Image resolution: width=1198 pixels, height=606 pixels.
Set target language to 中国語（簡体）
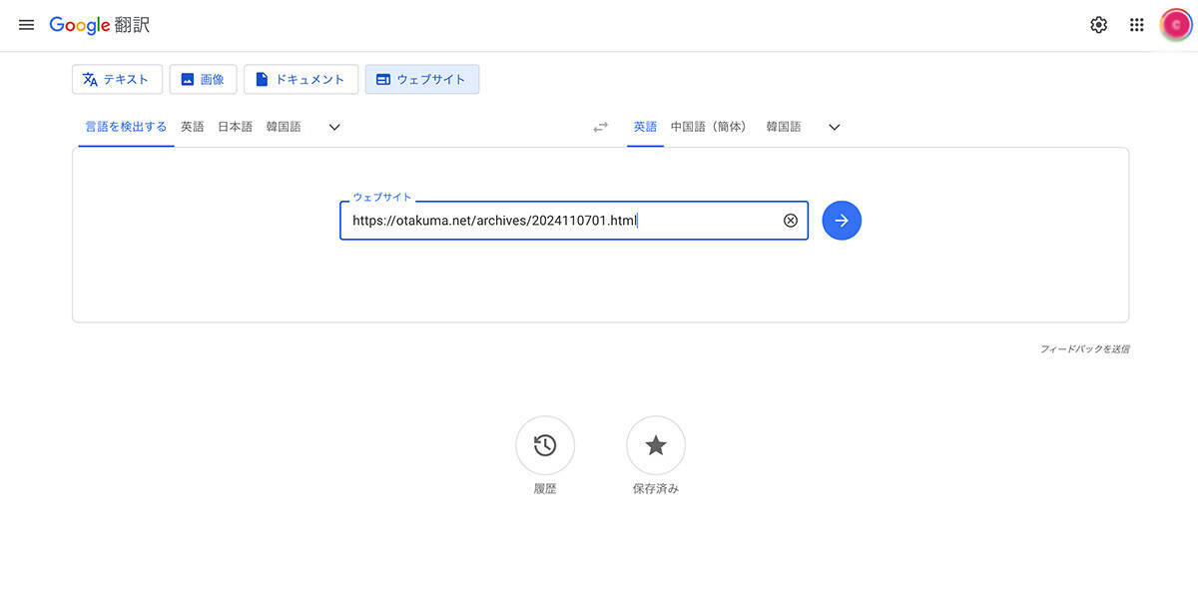tap(709, 127)
